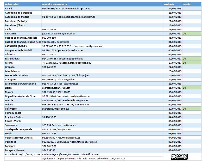Select the empty methods cell for Islas Baleares

[x=102, y=71]
